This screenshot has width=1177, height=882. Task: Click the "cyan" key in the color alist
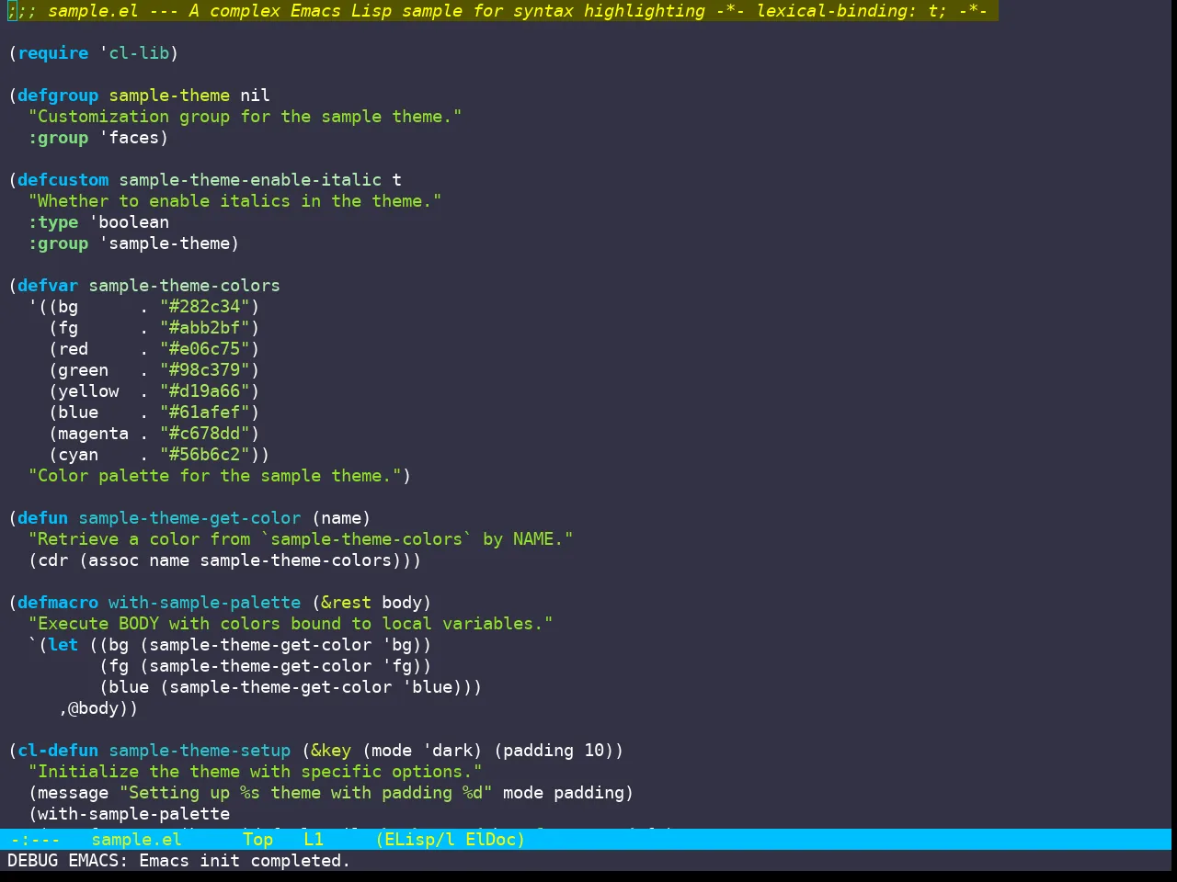coord(78,455)
